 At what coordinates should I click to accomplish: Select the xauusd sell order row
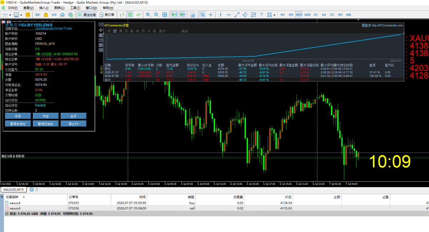pyautogui.click(x=214, y=208)
